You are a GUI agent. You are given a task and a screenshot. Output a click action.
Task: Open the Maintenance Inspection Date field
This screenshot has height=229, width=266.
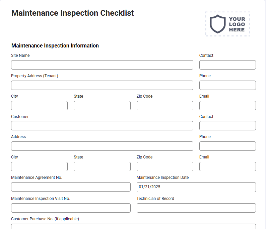(196, 187)
